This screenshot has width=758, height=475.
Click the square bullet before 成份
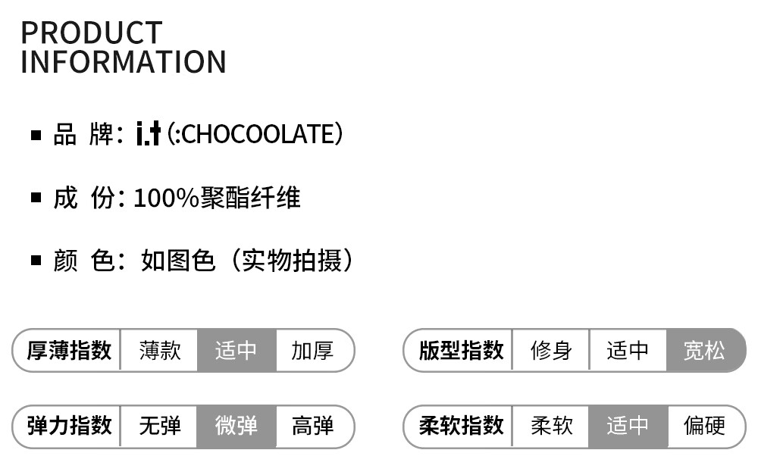[x=36, y=198]
